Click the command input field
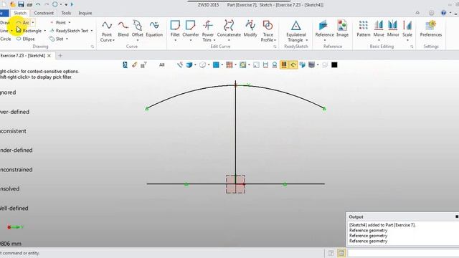 point(403,253)
